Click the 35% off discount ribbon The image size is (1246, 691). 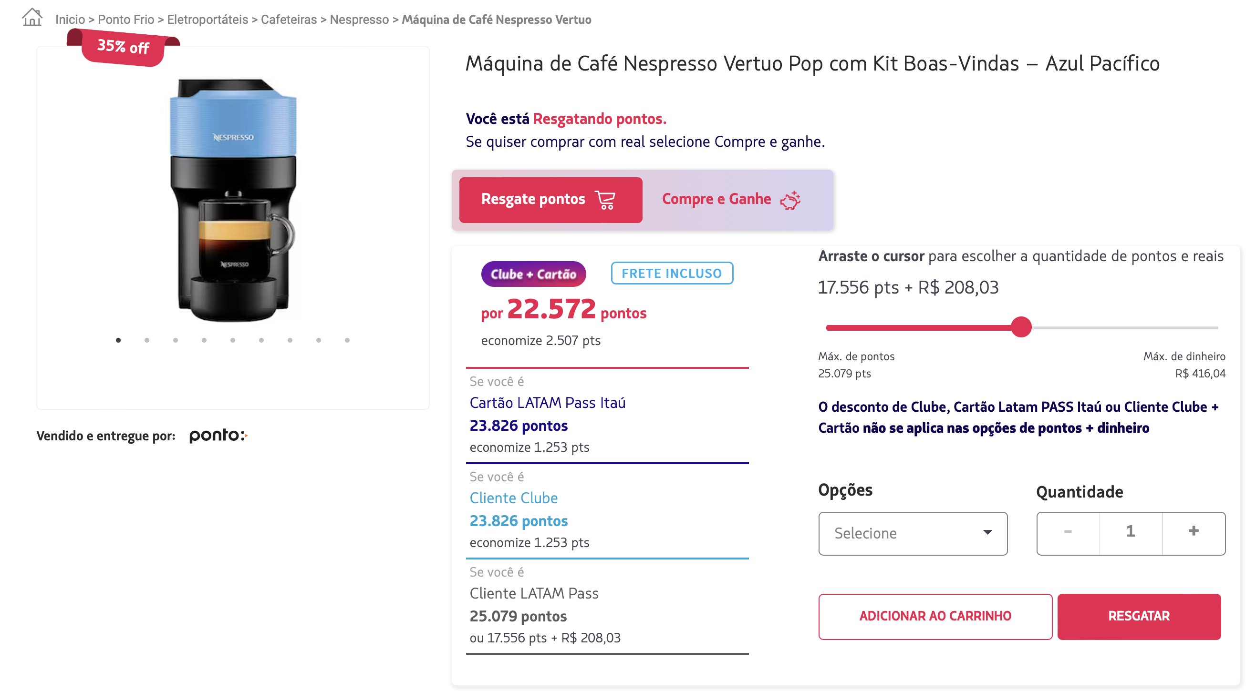[123, 47]
